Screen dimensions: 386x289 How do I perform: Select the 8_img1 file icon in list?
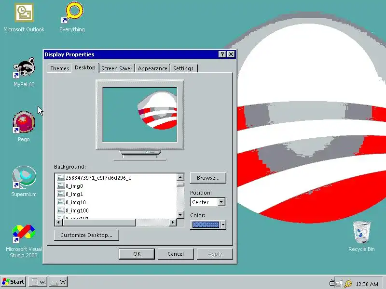[61, 194]
